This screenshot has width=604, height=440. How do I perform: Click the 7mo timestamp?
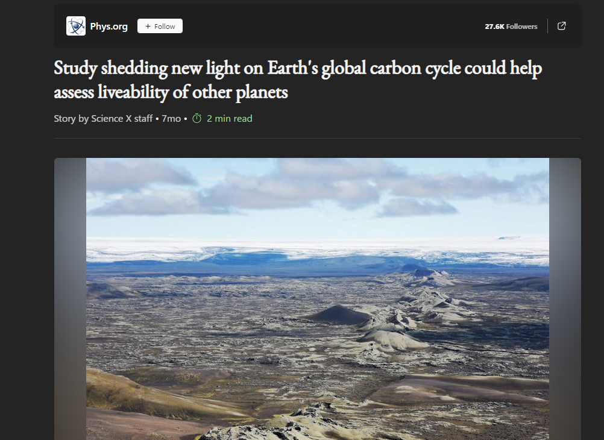click(171, 118)
